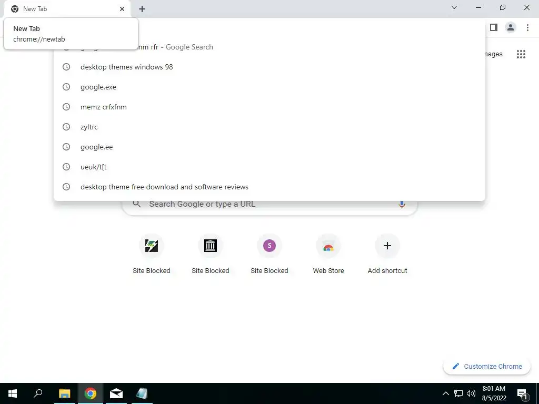Select suggestion google.exe
539x404 pixels.
(x=269, y=87)
